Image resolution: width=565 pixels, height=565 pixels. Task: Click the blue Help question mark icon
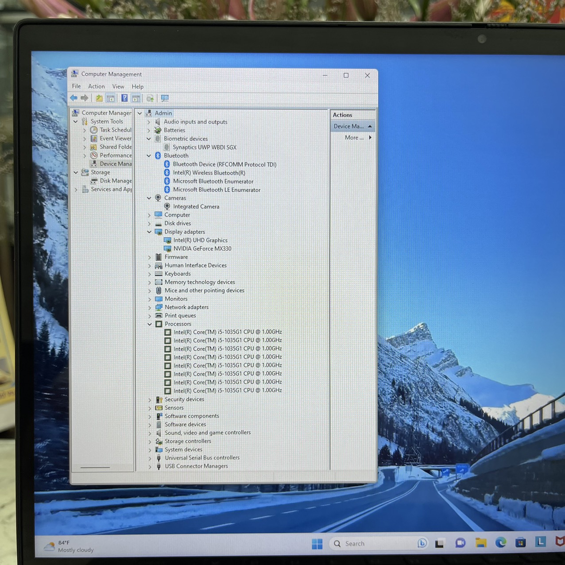coord(124,98)
